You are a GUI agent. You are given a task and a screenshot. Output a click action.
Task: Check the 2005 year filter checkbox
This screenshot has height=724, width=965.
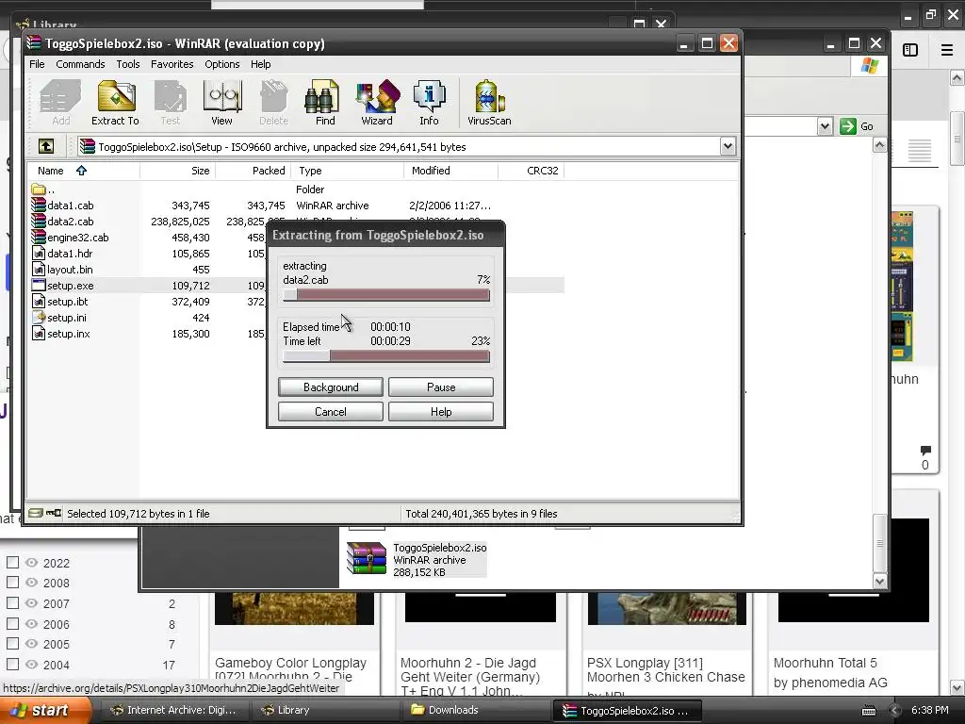pos(12,644)
